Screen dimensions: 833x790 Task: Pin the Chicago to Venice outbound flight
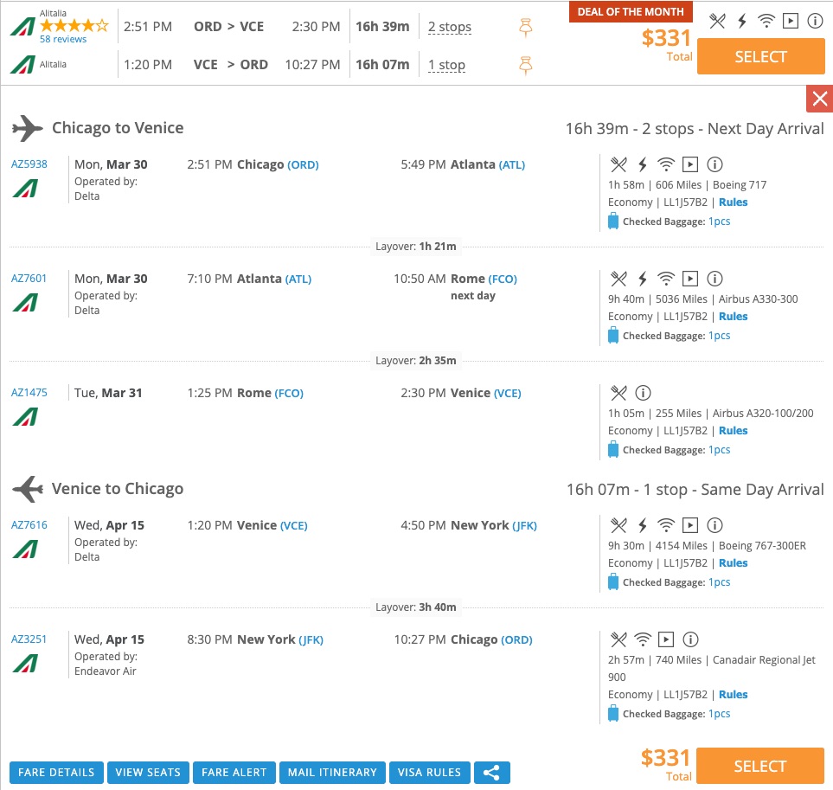[525, 28]
